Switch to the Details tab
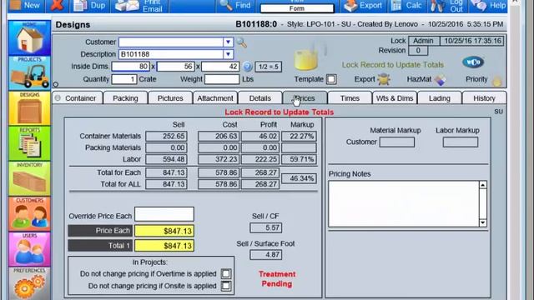 coord(260,98)
